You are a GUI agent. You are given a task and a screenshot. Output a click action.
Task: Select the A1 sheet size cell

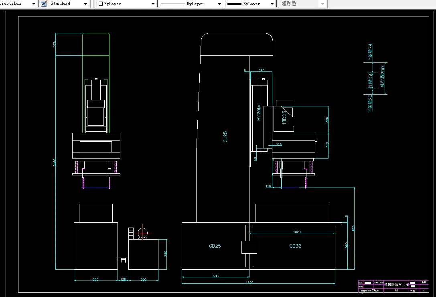pyautogui.click(x=396, y=290)
